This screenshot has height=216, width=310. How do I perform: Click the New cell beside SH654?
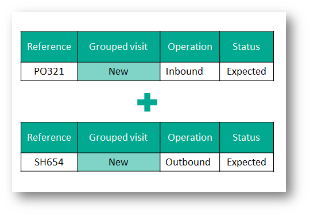(118, 162)
